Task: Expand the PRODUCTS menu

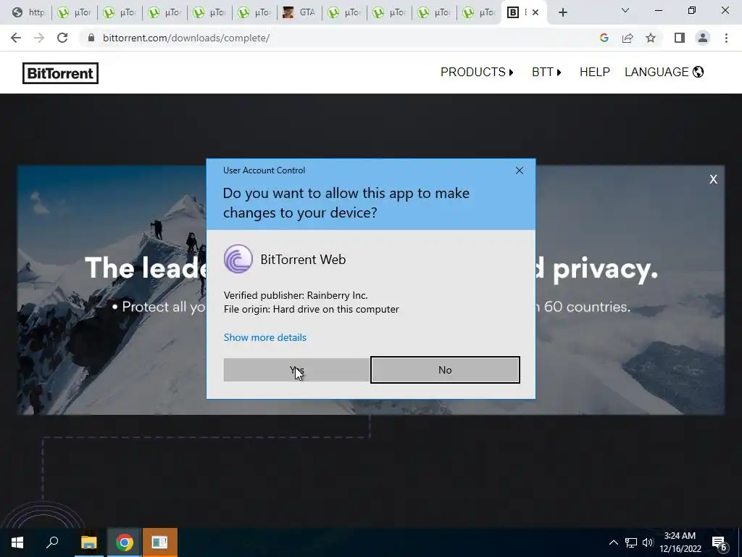Action: pos(477,72)
